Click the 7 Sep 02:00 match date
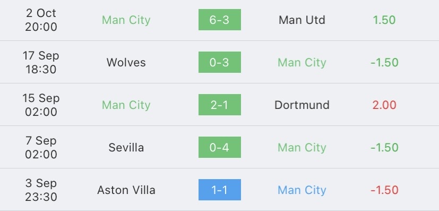The height and width of the screenshot is (211, 439). tap(41, 148)
